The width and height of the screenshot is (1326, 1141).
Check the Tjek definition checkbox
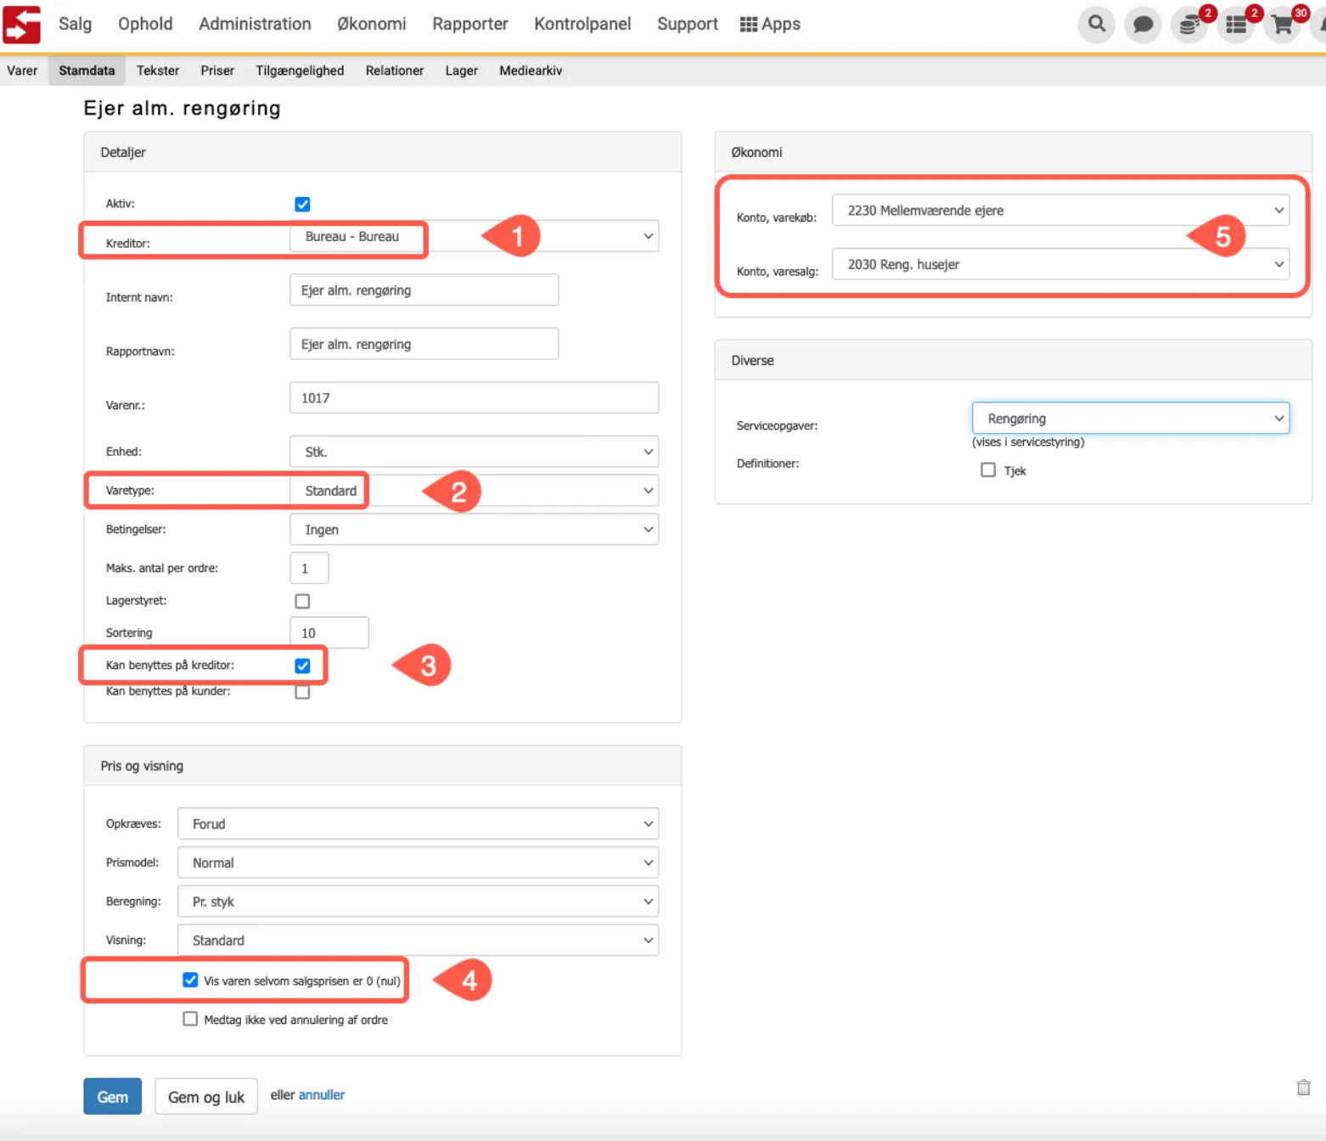(x=988, y=470)
